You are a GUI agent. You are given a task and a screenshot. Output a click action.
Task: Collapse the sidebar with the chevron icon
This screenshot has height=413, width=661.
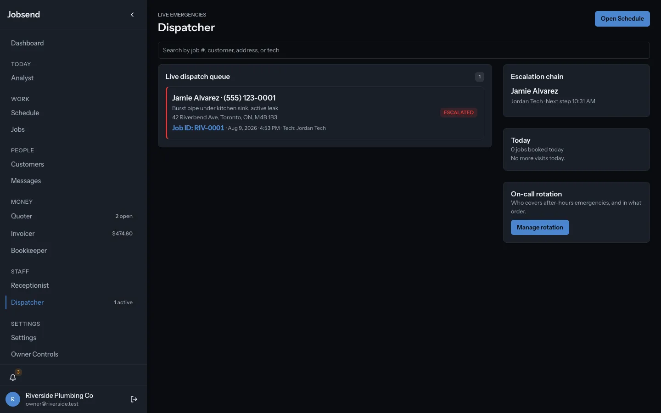tap(132, 15)
